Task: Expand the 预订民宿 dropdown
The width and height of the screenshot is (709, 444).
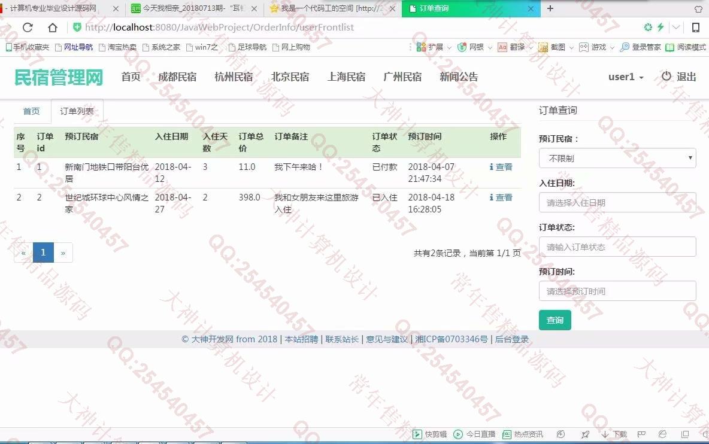Action: coord(617,159)
